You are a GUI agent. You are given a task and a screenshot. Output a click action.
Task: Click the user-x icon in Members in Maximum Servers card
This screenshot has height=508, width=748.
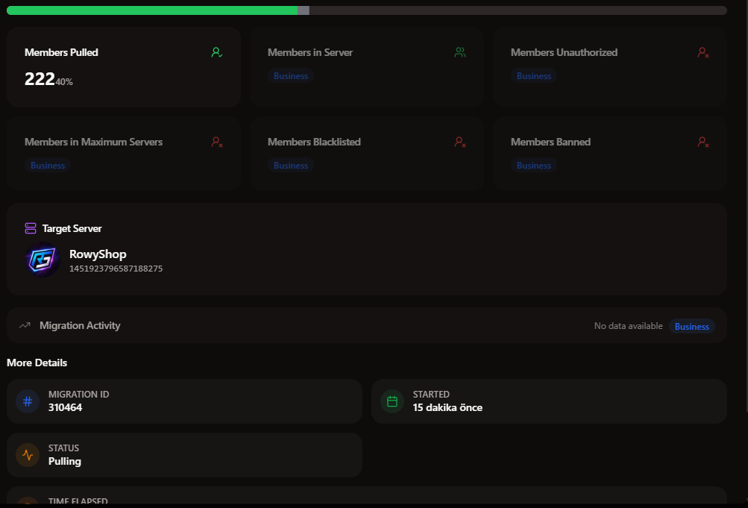pyautogui.click(x=217, y=142)
